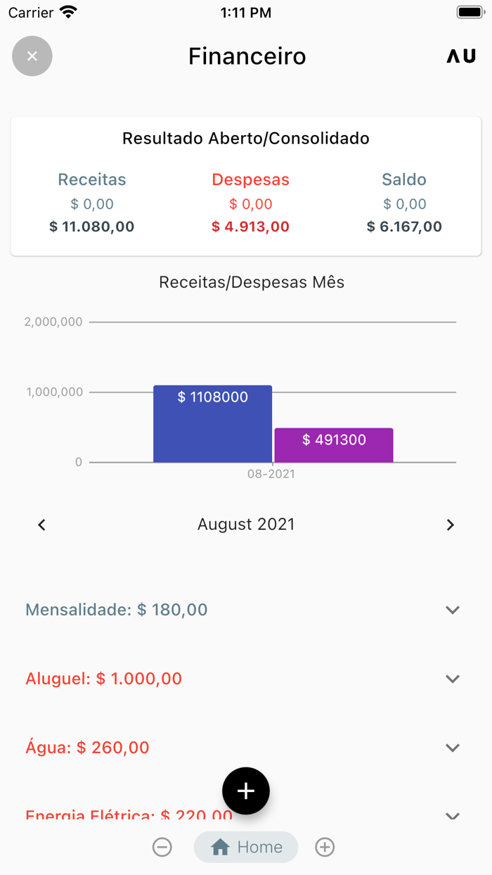Go to next month arrow

(451, 525)
